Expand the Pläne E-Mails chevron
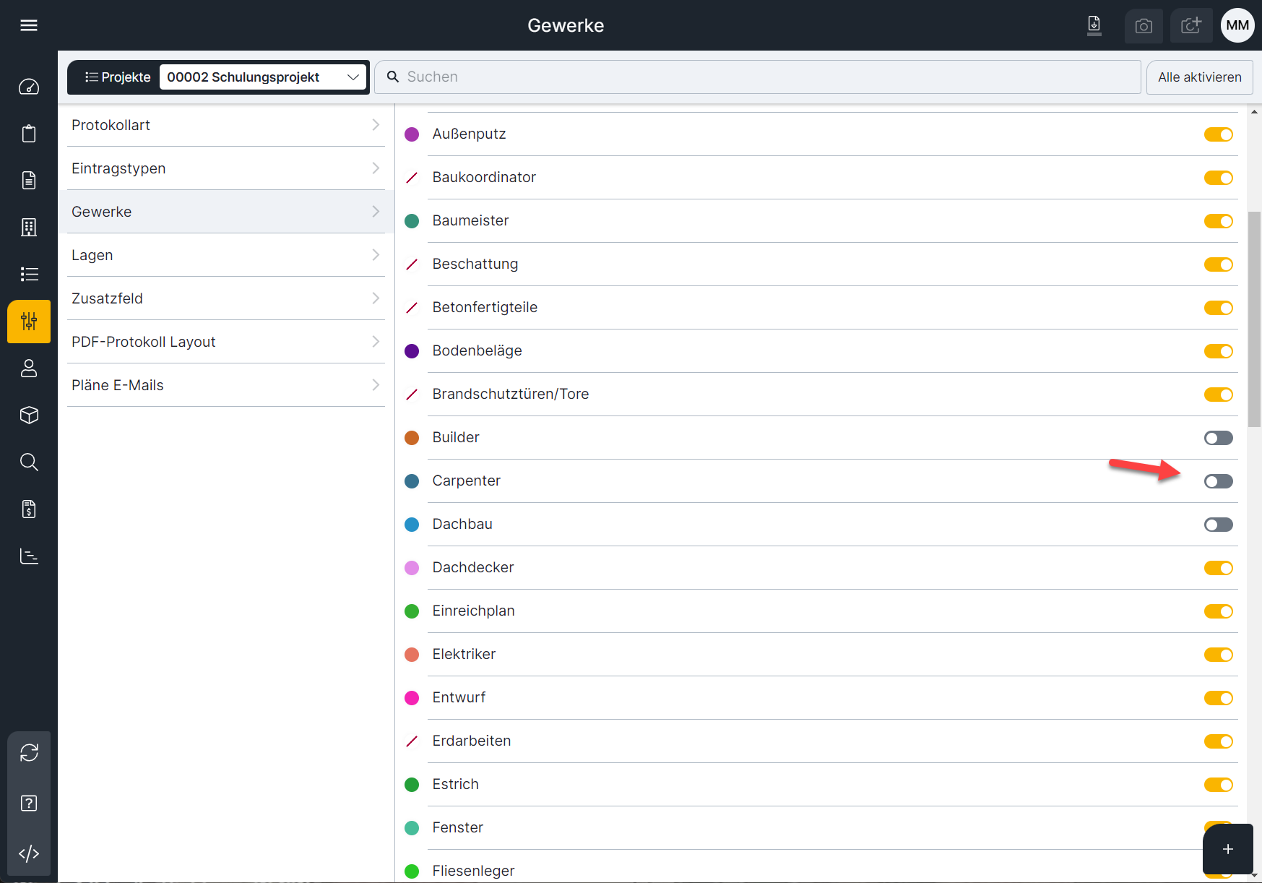This screenshot has width=1262, height=883. 376,385
